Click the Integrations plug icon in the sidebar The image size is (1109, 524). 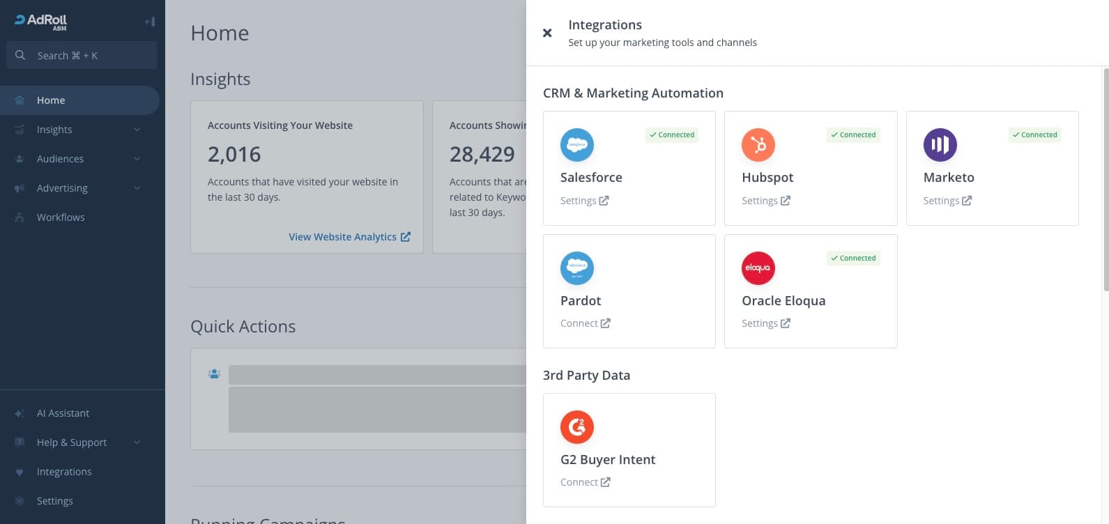[20, 472]
